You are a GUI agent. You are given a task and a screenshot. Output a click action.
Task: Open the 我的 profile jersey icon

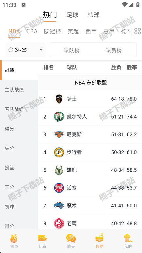(128, 238)
